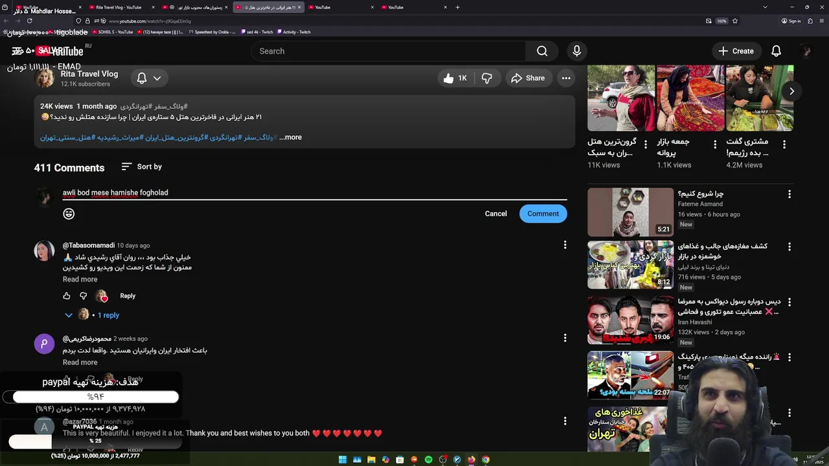Like the comment by @Tabasomamadi
This screenshot has height=466, width=829.
click(67, 296)
